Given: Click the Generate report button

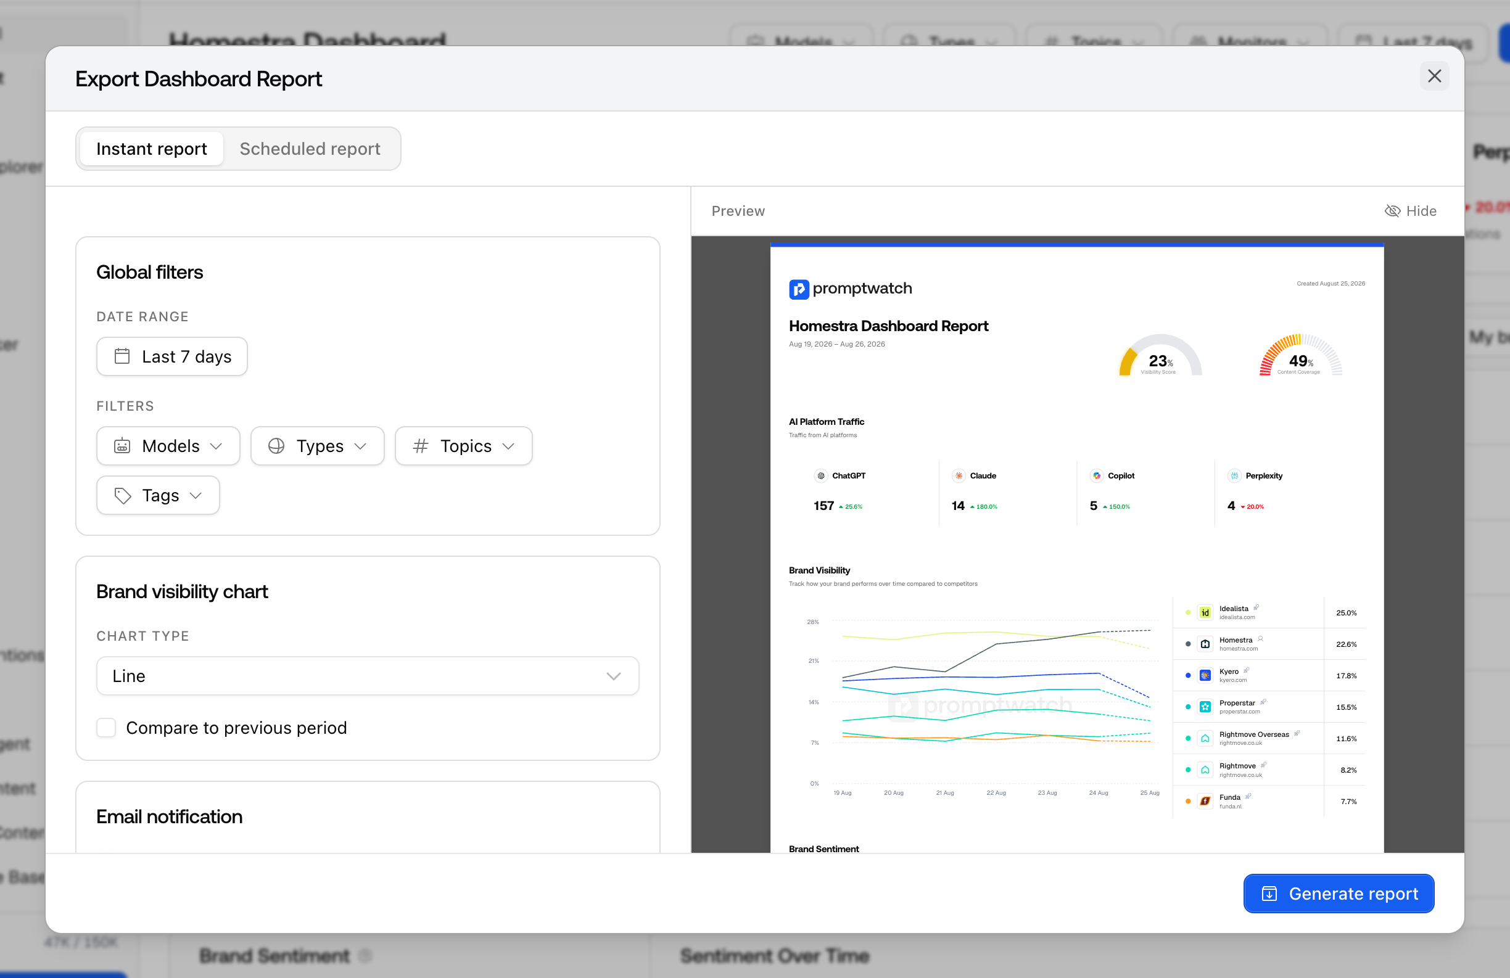Looking at the screenshot, I should click(1339, 894).
